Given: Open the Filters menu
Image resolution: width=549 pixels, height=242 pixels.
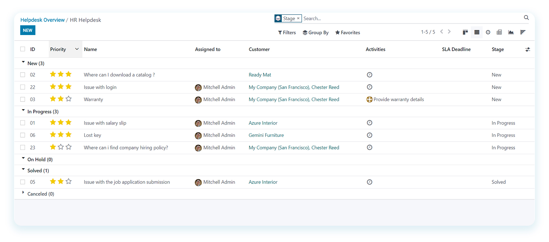Looking at the screenshot, I should pos(286,32).
